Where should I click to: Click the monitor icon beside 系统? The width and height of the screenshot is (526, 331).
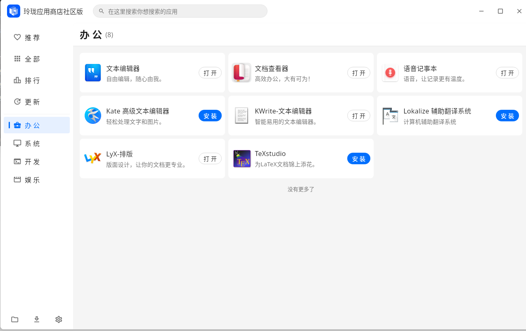tap(17, 143)
